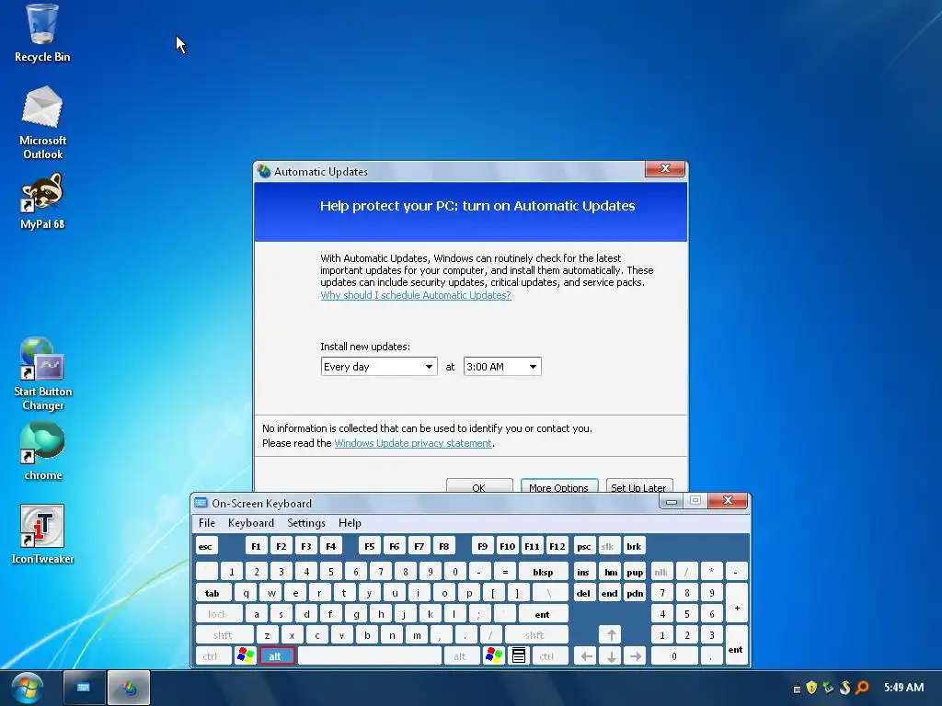Click the numpad 5 key
Viewport: 942px width, 706px height.
coord(687,614)
